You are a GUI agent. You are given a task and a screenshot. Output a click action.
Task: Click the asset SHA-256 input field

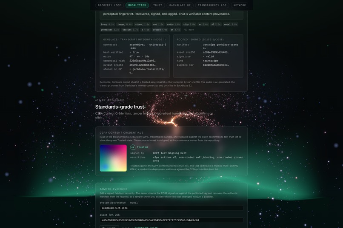(x=171, y=220)
